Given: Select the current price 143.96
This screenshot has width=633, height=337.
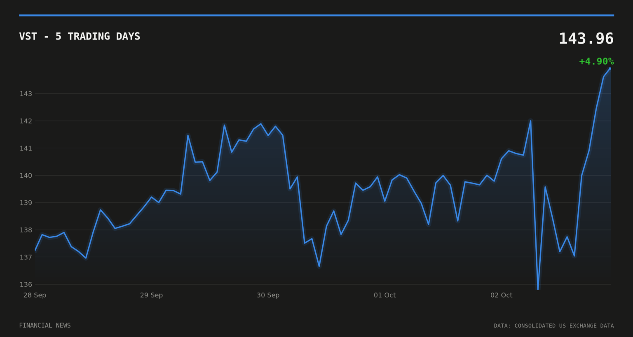Looking at the screenshot, I should pyautogui.click(x=586, y=39).
